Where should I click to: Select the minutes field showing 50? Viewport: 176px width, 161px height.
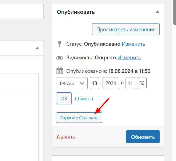pyautogui.click(x=142, y=83)
